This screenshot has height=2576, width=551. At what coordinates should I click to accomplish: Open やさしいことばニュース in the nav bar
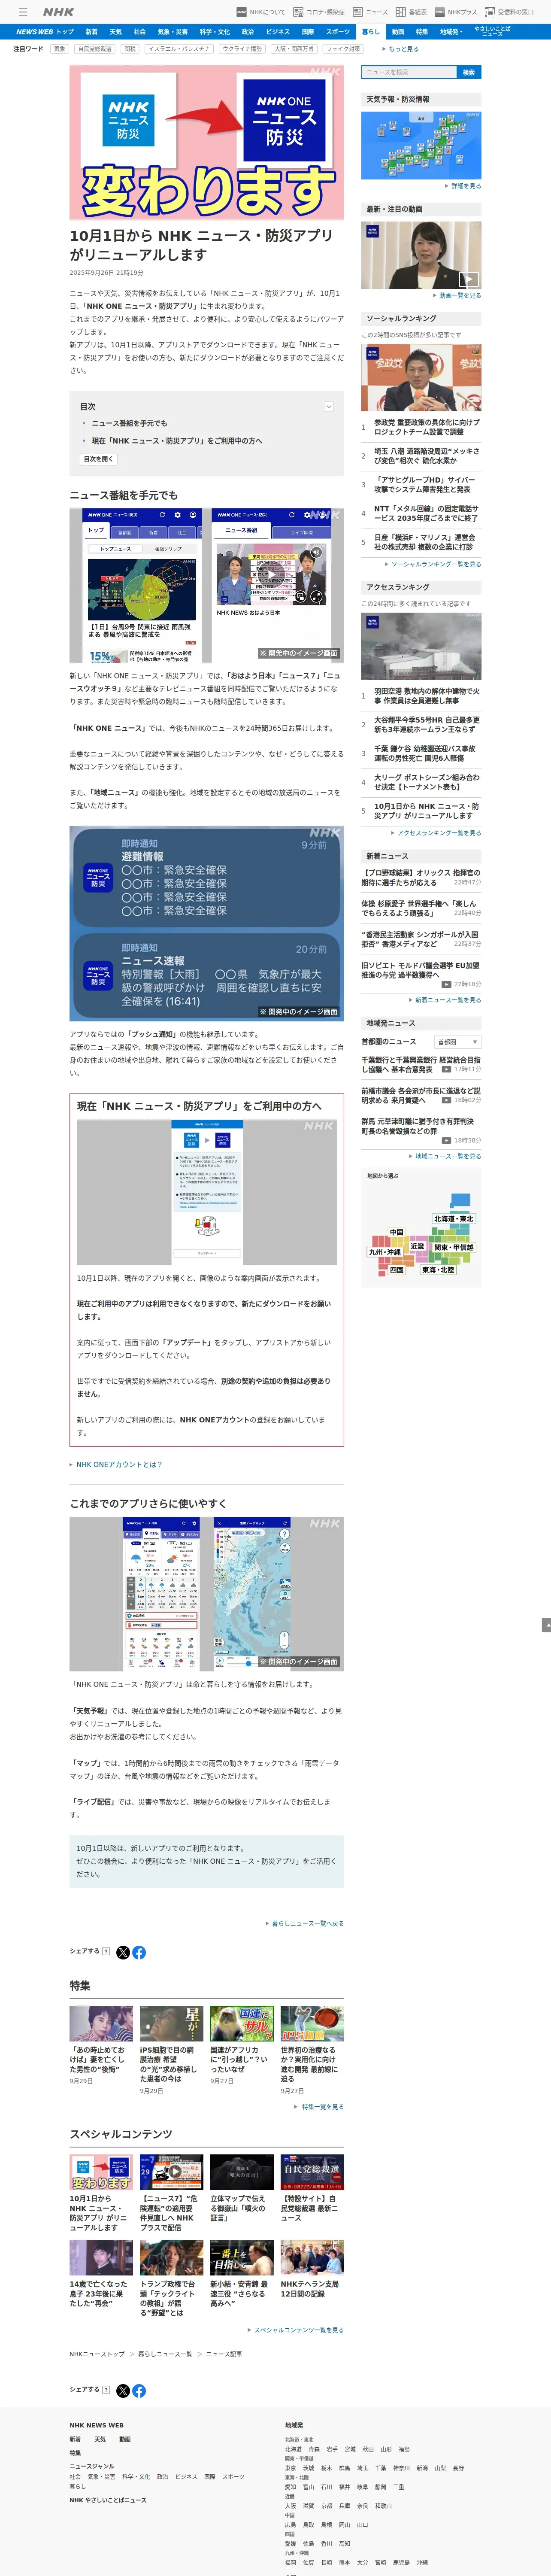(x=492, y=32)
